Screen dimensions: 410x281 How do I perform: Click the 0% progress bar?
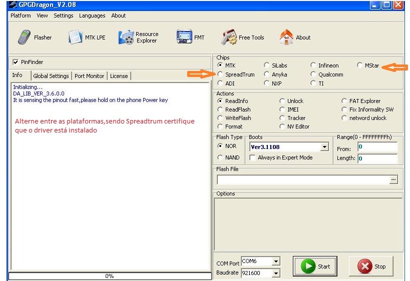pyautogui.click(x=110, y=276)
